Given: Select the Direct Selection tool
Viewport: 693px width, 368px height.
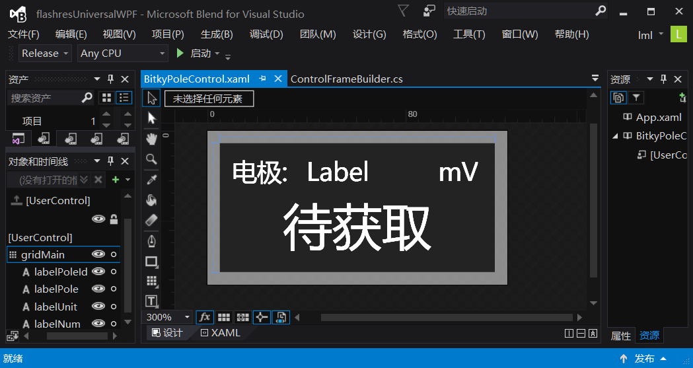Looking at the screenshot, I should click(x=151, y=118).
